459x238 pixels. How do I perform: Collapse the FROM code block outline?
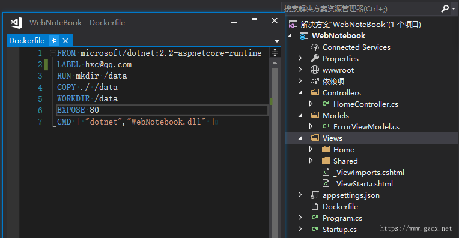tap(53, 53)
